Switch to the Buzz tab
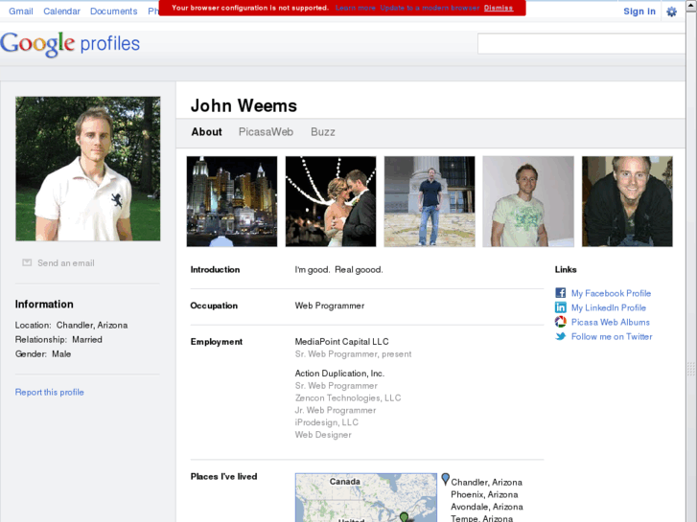The width and height of the screenshot is (697, 522). coord(323,132)
